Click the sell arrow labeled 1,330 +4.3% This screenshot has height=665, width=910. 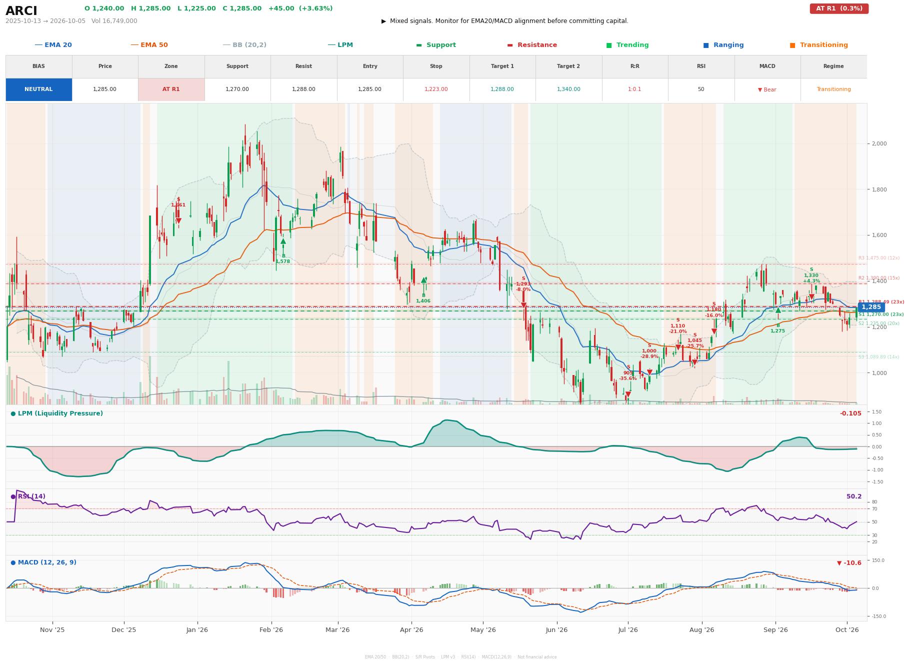click(811, 297)
